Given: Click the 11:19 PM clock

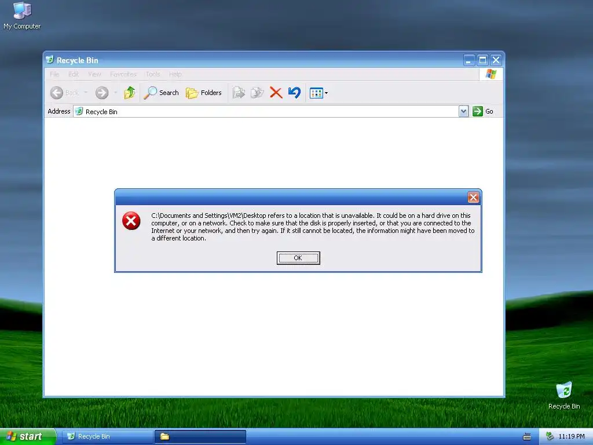Looking at the screenshot, I should [572, 436].
